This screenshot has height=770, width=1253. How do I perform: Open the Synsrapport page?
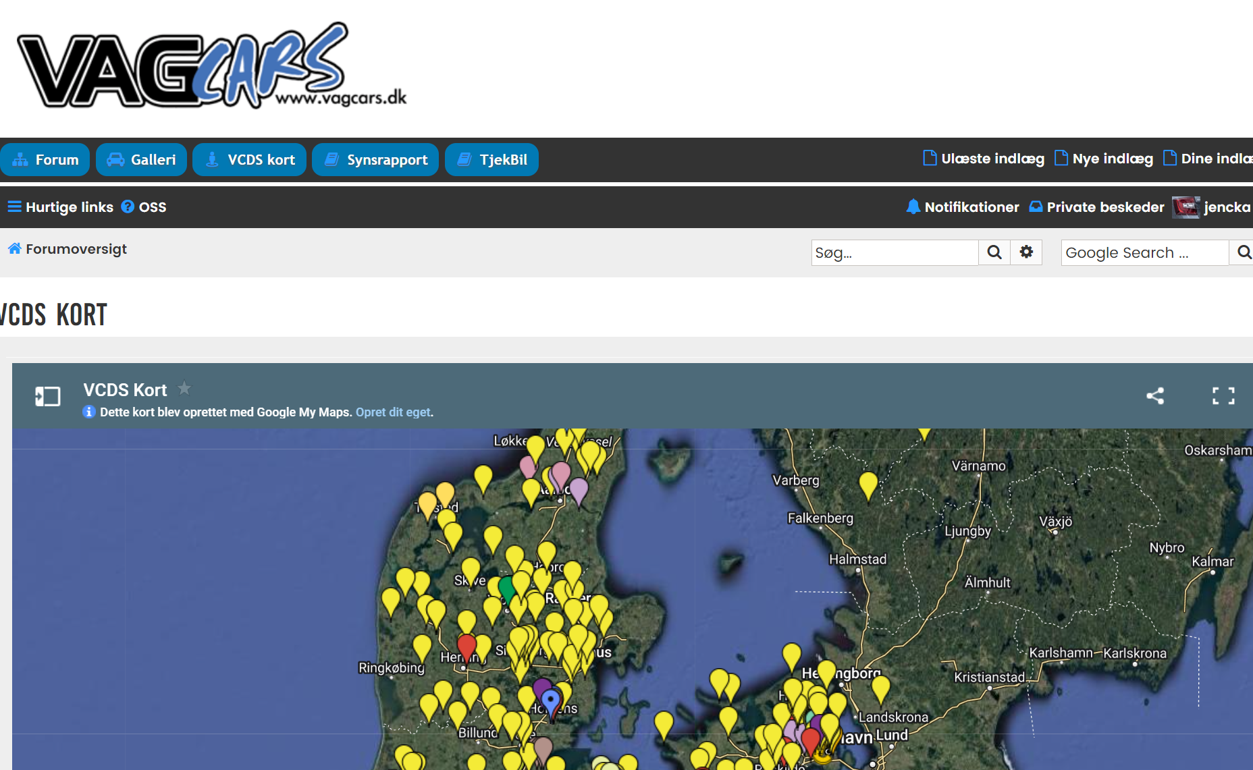(375, 159)
